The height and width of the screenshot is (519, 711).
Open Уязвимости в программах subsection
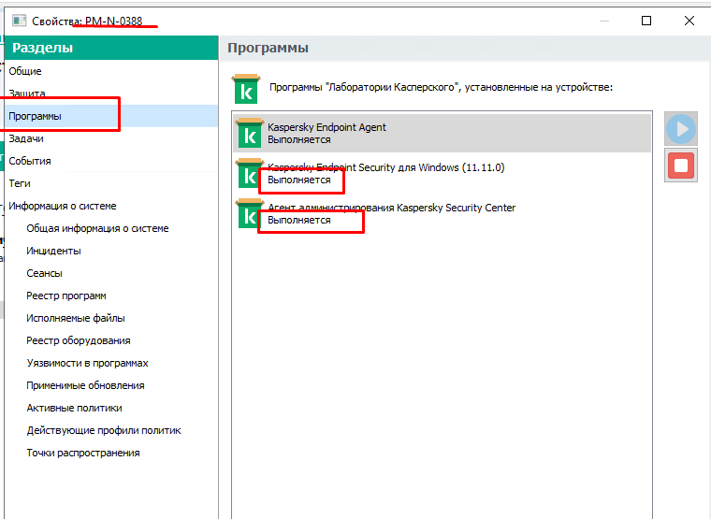(x=88, y=363)
